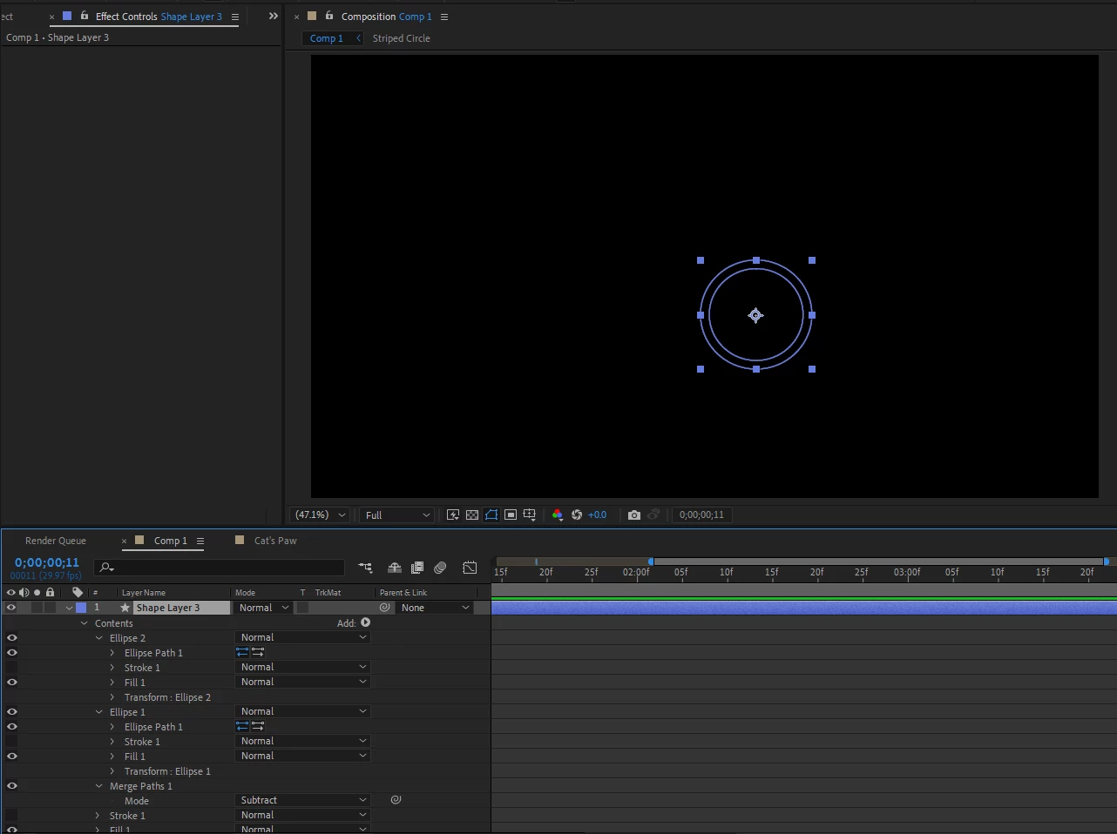Image resolution: width=1117 pixels, height=834 pixels.
Task: Hide Shape Layer 3 with its eye
Action: [11, 608]
